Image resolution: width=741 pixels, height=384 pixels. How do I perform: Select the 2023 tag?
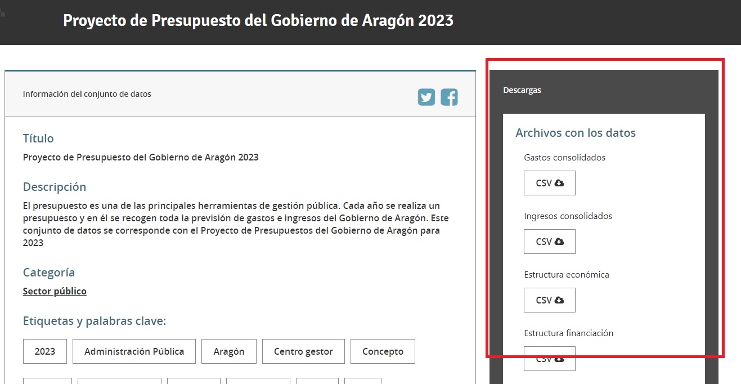45,351
